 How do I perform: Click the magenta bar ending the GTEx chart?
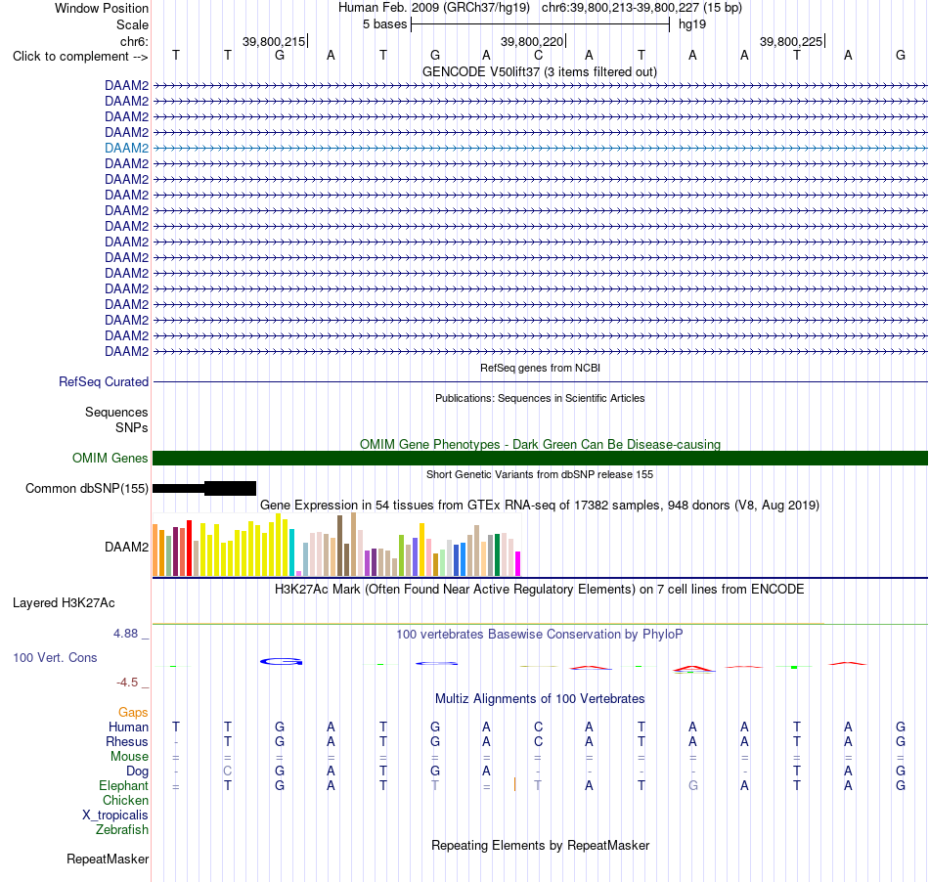518,564
